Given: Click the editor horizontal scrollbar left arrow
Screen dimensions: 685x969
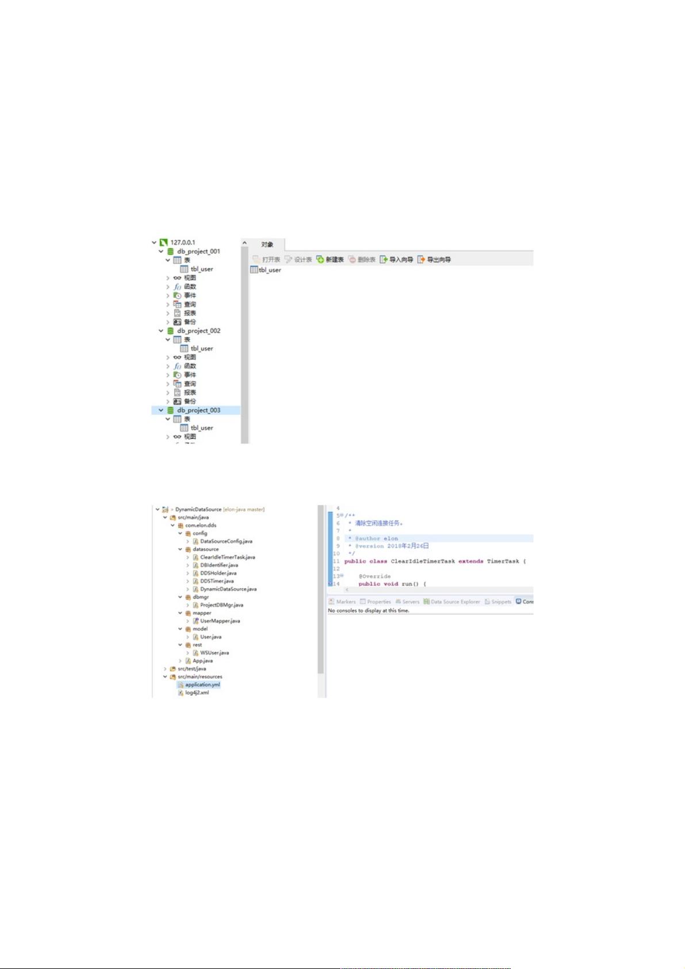Looking at the screenshot, I should 347,589.
